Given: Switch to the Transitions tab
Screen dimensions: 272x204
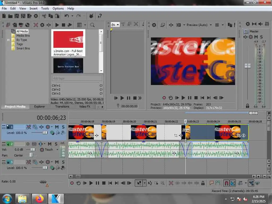Looking at the screenshot, I should (62, 107).
